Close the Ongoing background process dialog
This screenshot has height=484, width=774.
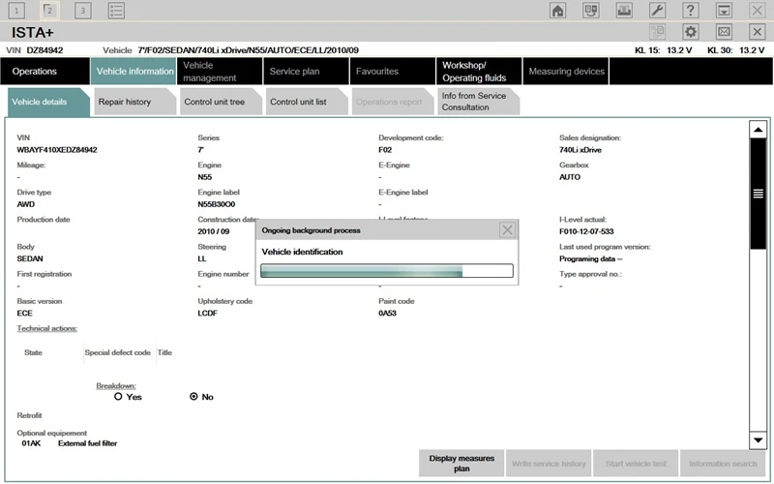[x=507, y=229]
